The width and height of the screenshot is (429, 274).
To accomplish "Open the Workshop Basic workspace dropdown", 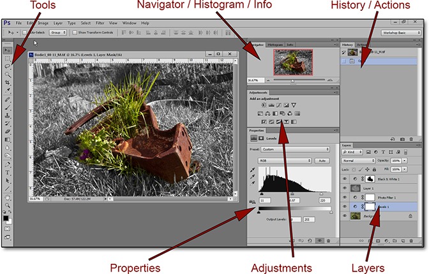I will (401, 32).
